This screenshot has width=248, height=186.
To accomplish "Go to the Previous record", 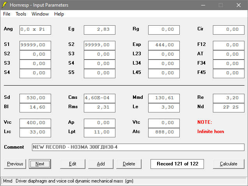I will [15, 164].
